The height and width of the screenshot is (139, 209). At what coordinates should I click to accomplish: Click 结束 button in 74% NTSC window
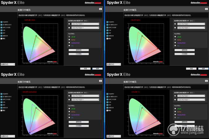coord(203,69)
